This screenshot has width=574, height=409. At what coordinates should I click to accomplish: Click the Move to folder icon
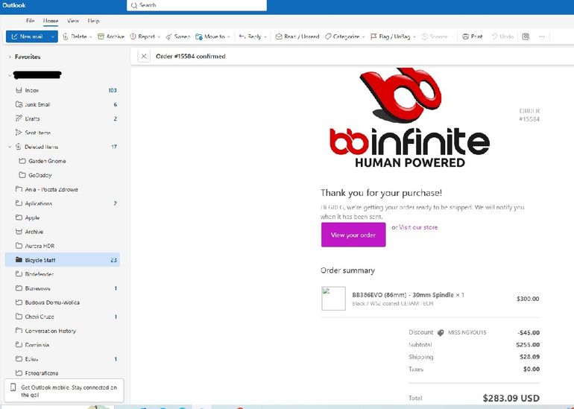click(x=199, y=37)
